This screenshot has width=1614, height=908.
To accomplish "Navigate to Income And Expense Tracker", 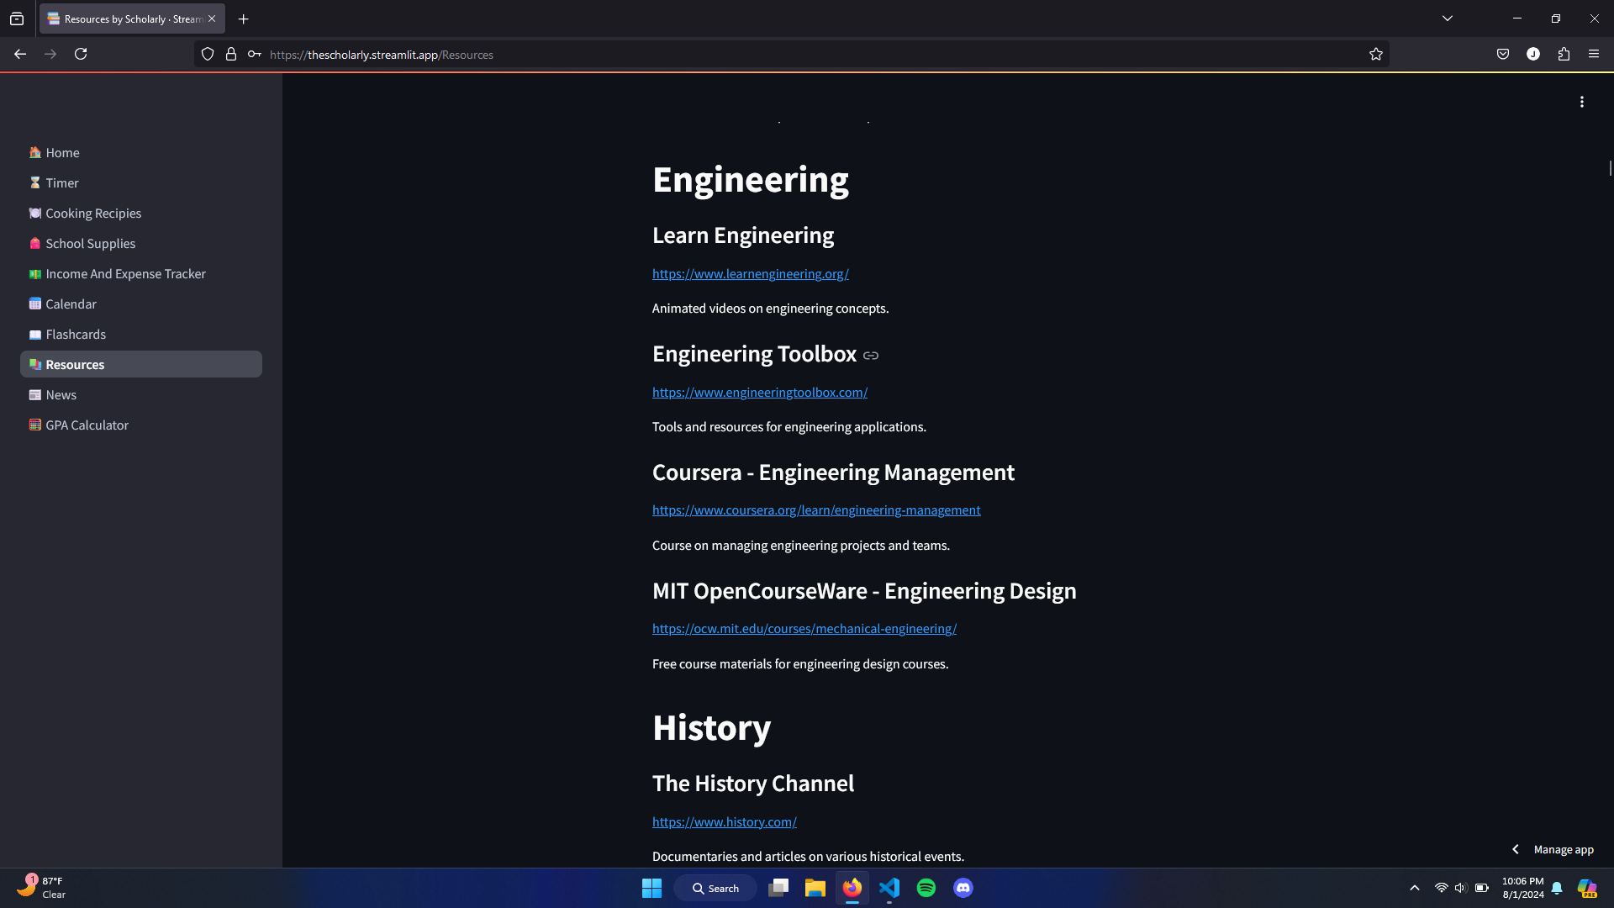I will coord(125,274).
